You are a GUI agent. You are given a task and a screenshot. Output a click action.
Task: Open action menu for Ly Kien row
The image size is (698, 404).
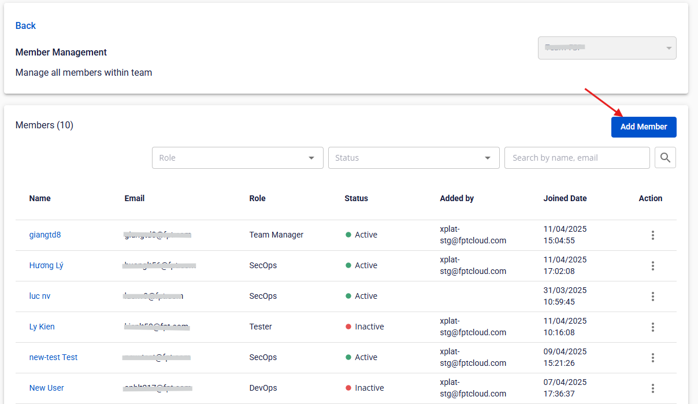(x=653, y=327)
